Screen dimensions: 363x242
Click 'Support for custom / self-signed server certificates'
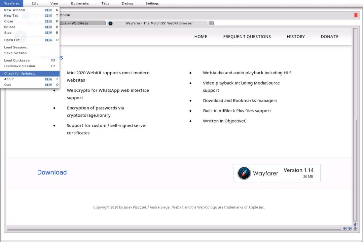107,129
